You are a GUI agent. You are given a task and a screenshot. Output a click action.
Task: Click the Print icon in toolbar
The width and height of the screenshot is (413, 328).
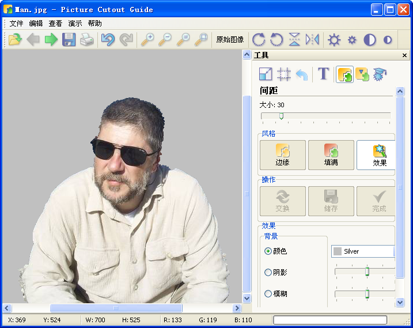(86, 40)
